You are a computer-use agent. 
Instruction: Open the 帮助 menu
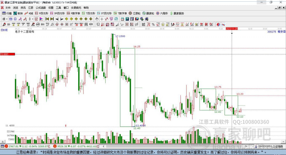(x=86, y=8)
